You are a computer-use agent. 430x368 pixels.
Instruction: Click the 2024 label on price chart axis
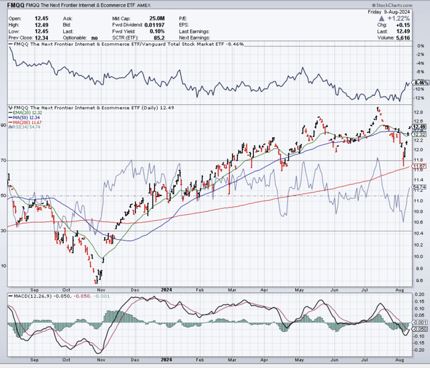point(167,289)
